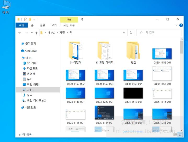This screenshot has height=142, width=188.
Task: Select the black image 0824 1513 001
Action: click(x=133, y=95)
